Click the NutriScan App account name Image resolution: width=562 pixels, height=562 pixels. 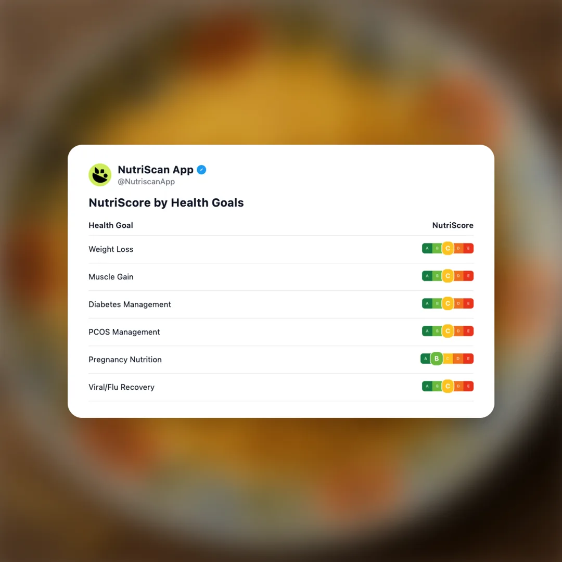156,170
